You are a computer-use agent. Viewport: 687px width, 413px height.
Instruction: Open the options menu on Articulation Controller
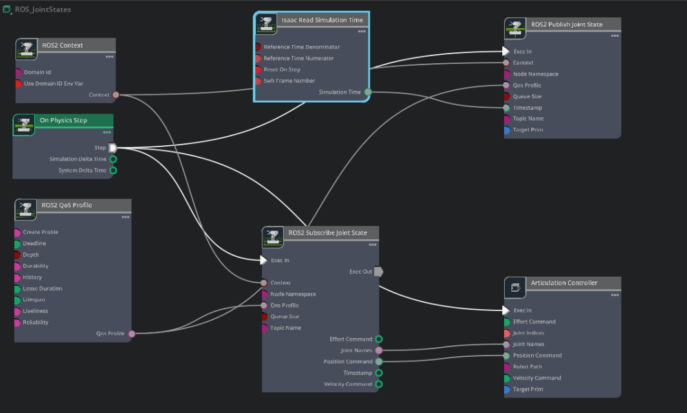[x=615, y=296]
